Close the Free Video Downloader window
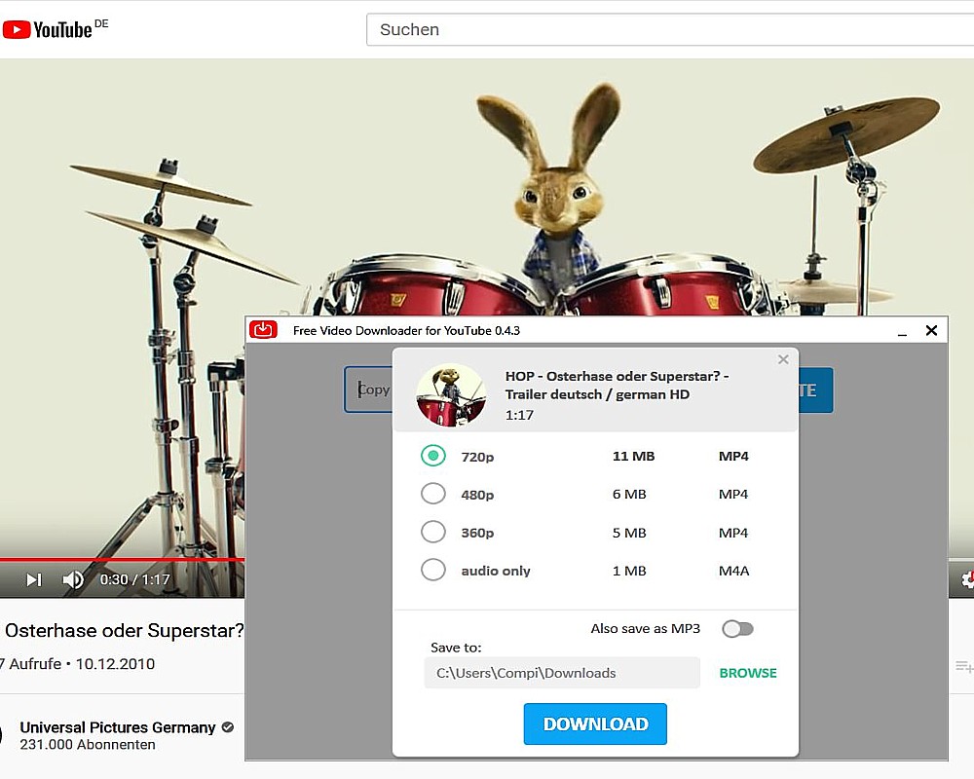The width and height of the screenshot is (974, 779). click(931, 330)
